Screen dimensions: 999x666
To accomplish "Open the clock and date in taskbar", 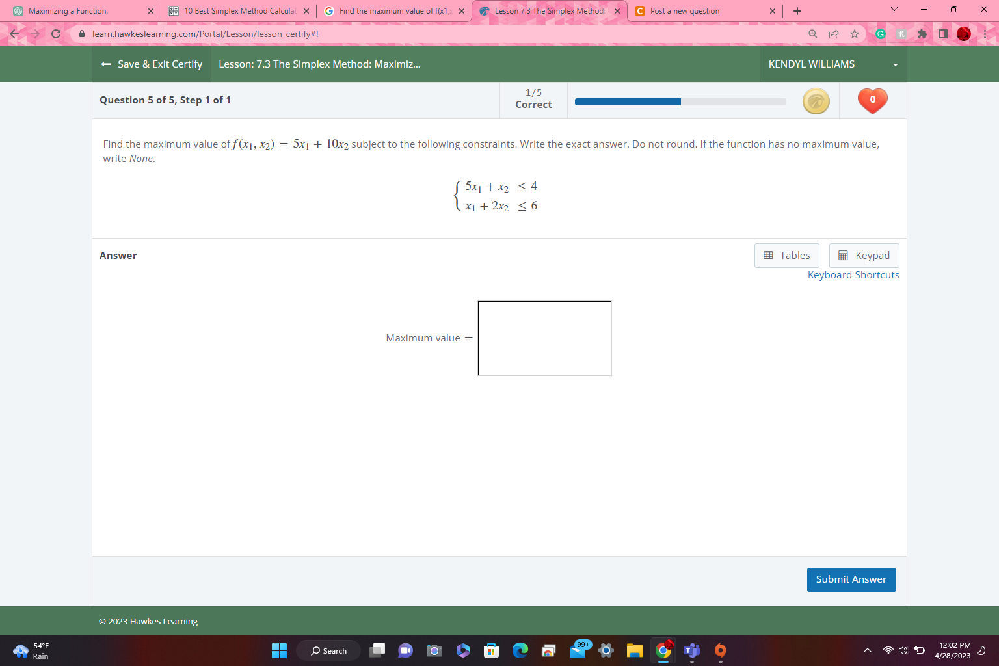I will [x=952, y=650].
